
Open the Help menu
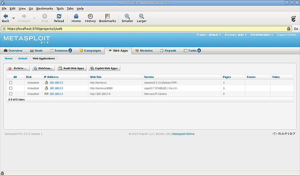click(80, 9)
